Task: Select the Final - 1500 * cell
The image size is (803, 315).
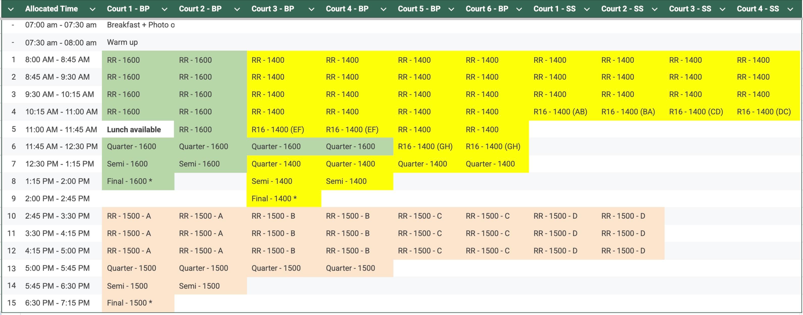Action: (130, 303)
